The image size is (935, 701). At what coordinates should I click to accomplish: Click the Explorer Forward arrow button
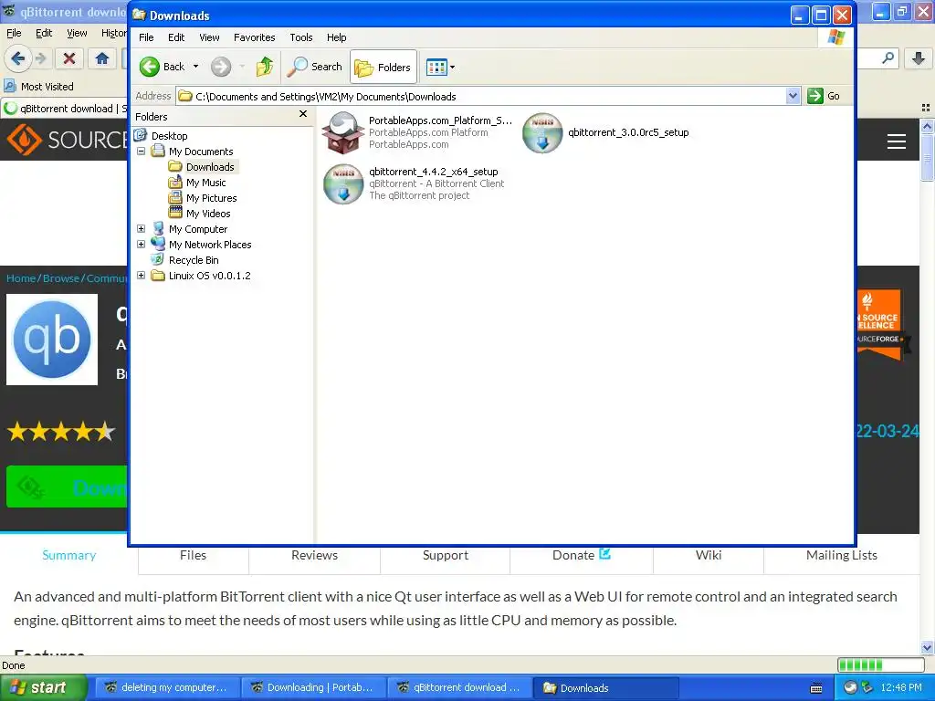pos(221,67)
